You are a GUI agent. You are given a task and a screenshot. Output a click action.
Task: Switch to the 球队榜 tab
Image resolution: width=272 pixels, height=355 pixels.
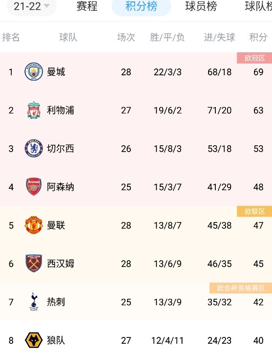pos(258,6)
